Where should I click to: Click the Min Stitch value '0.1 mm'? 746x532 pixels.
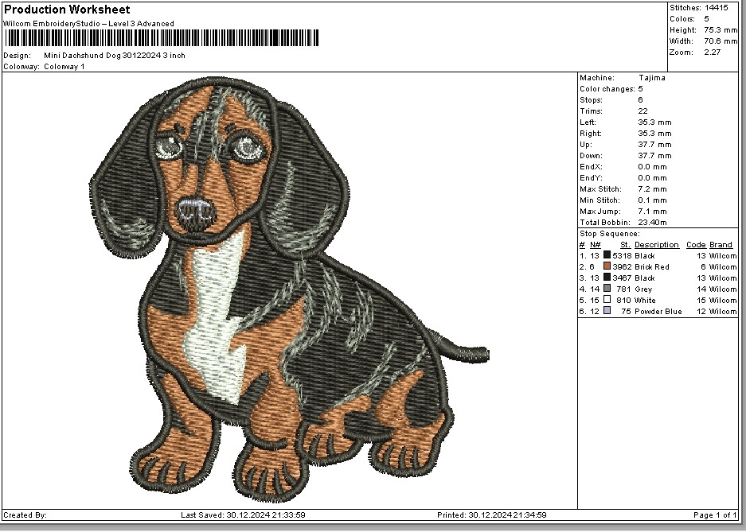point(652,200)
